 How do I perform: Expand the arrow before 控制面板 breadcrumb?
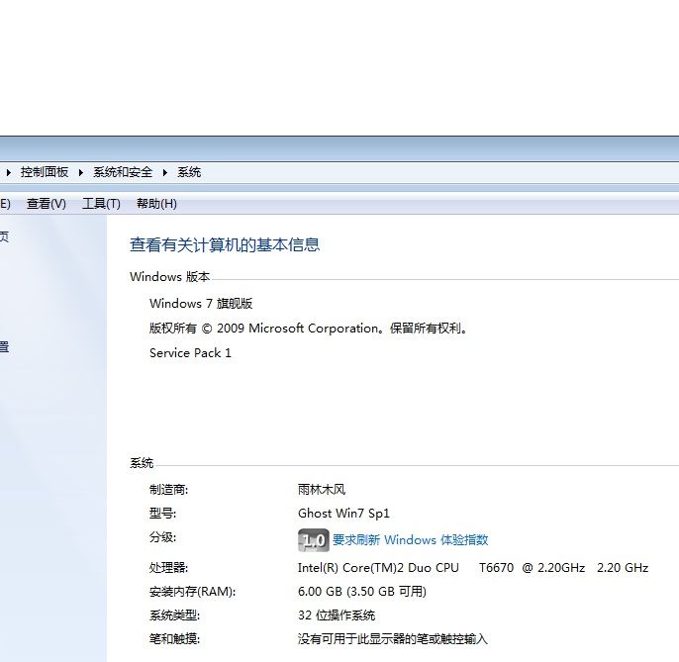(x=9, y=173)
